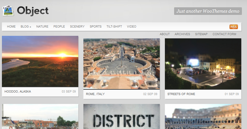Click the Just another WooThemes demo tagline
This screenshot has height=129, width=247.
tap(208, 11)
